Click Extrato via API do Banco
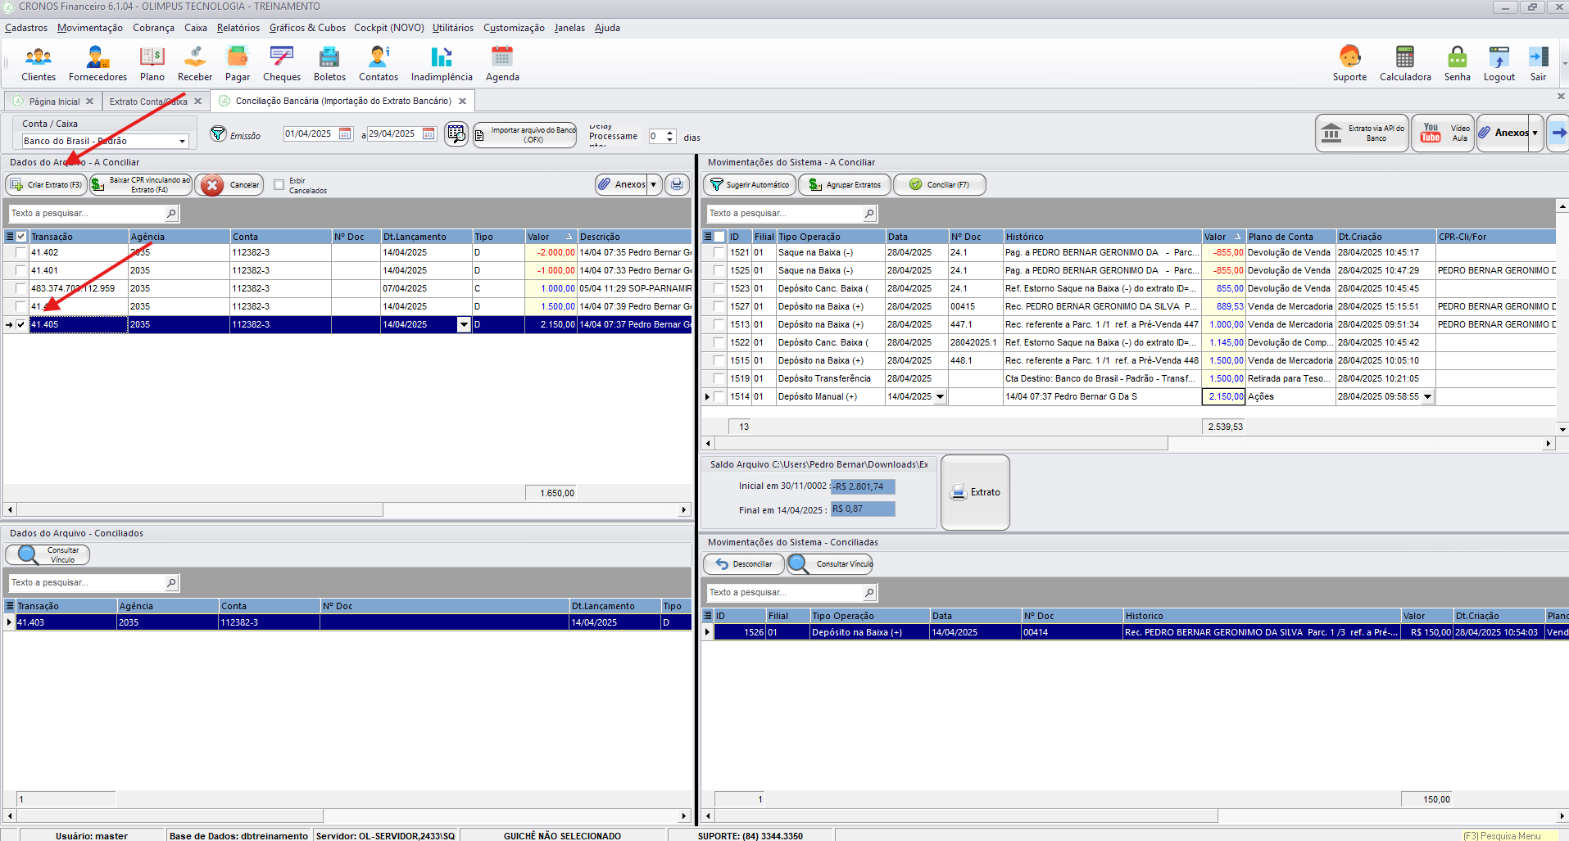The width and height of the screenshot is (1569, 841). (1362, 133)
